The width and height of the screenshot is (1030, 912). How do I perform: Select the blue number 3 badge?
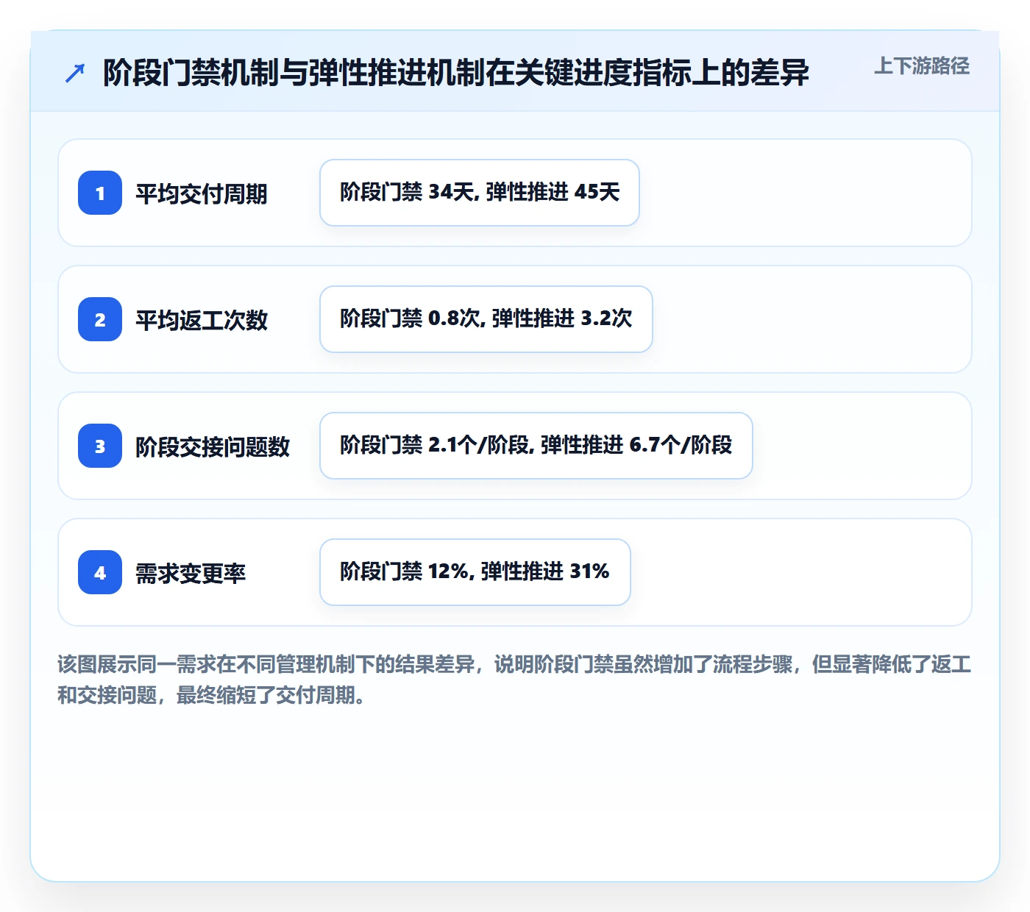pyautogui.click(x=100, y=446)
